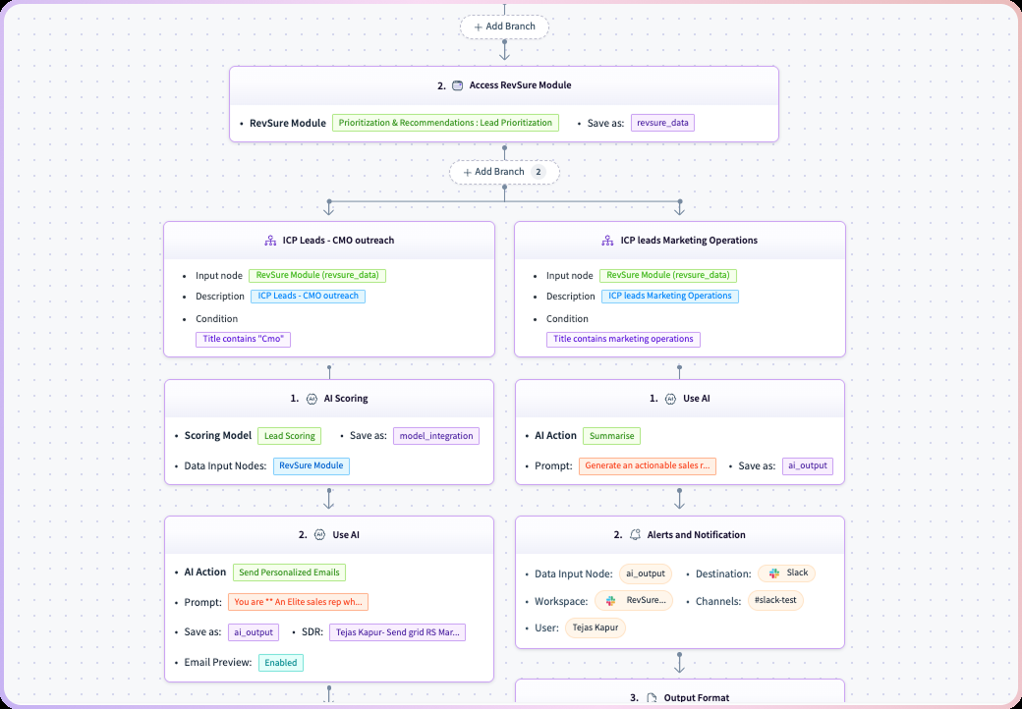
Task: Select the ICP Leads - CMO outreach branch title
Action: tap(338, 241)
